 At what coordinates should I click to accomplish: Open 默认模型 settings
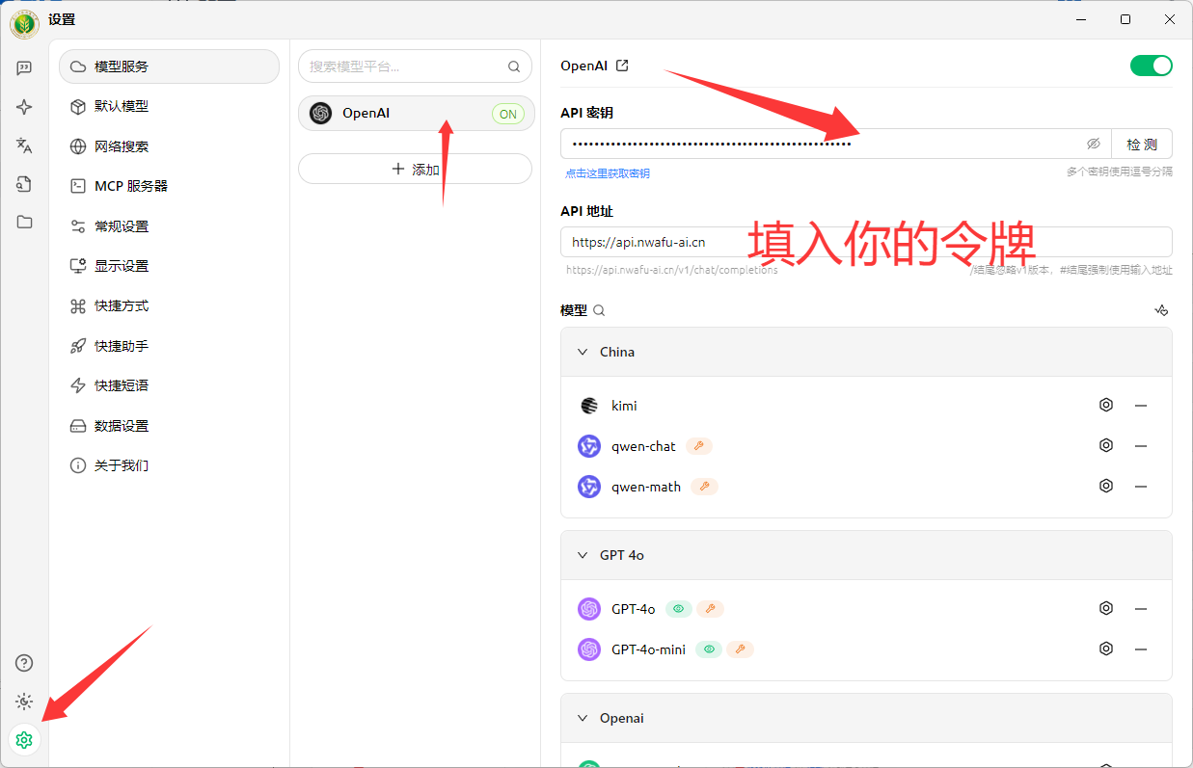(169, 106)
